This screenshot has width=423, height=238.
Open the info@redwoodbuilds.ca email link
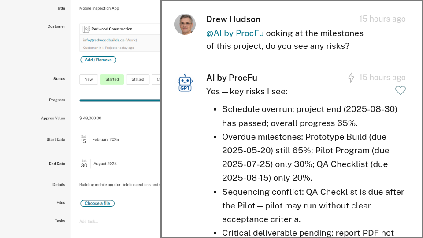(104, 40)
